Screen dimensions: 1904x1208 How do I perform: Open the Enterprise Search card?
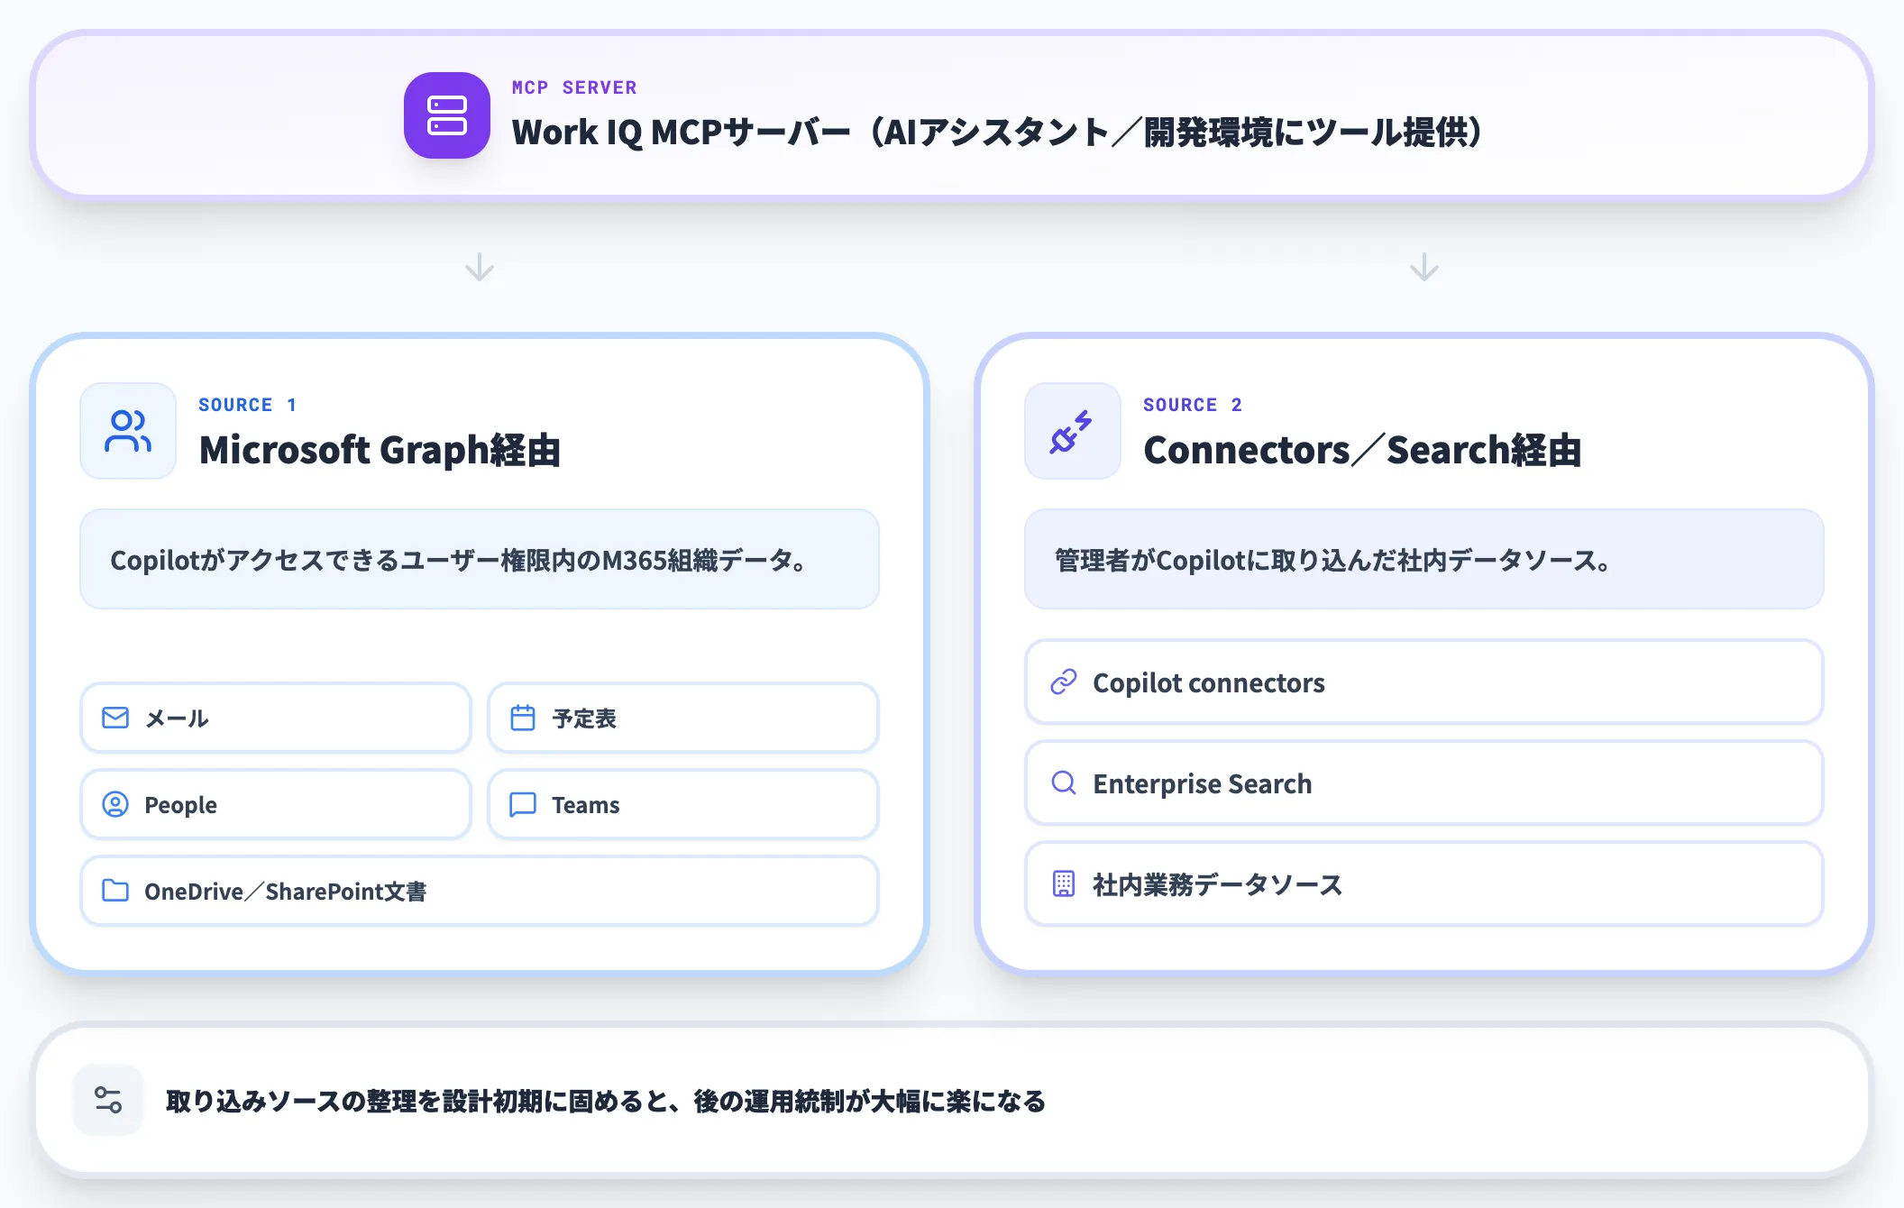(x=1424, y=783)
